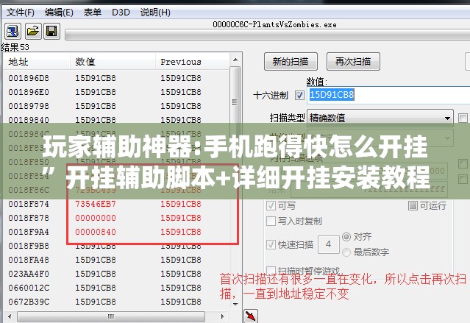Screen dimensions: 470x323
Task: Click the 结果 53 result count label
Action: coord(15,47)
